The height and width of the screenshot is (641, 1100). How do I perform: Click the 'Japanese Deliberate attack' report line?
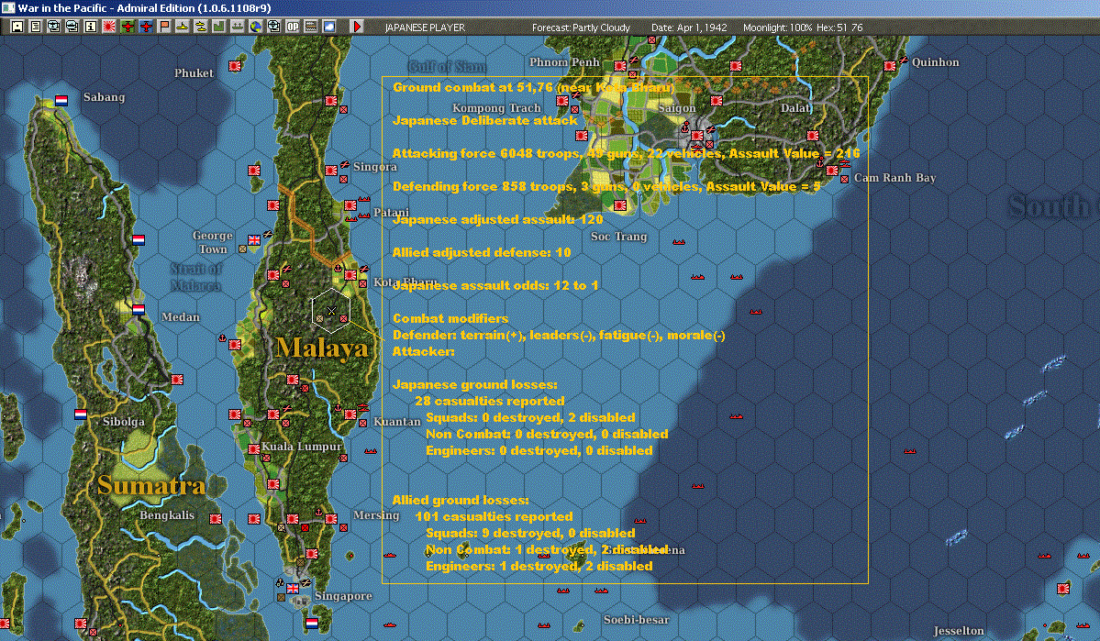[484, 121]
